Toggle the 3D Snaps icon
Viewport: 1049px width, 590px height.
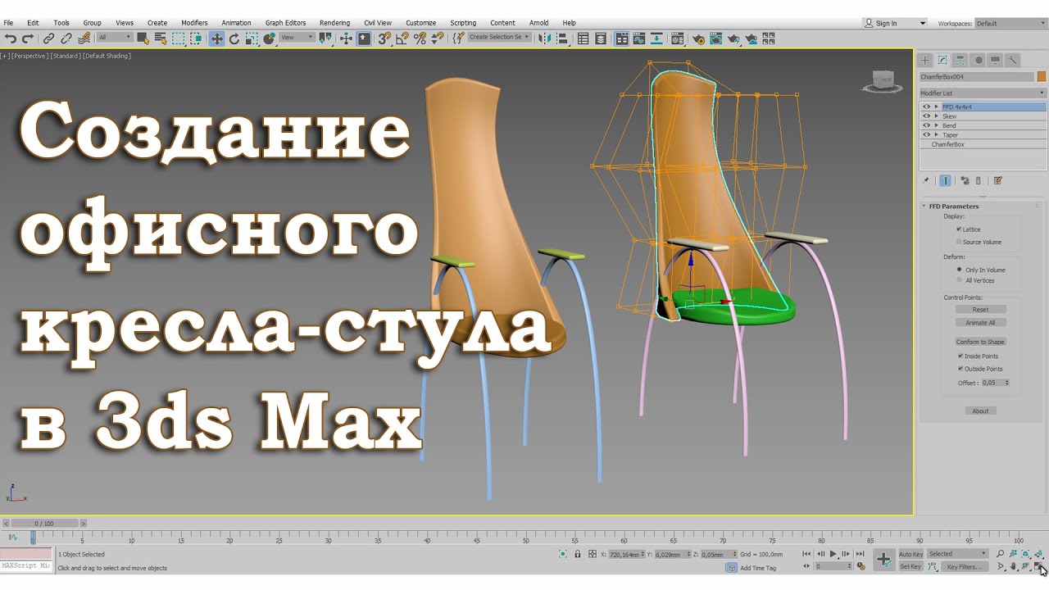tap(384, 38)
